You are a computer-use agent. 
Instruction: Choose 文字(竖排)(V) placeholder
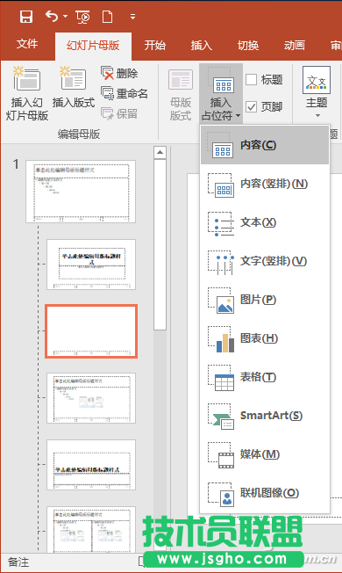click(265, 261)
